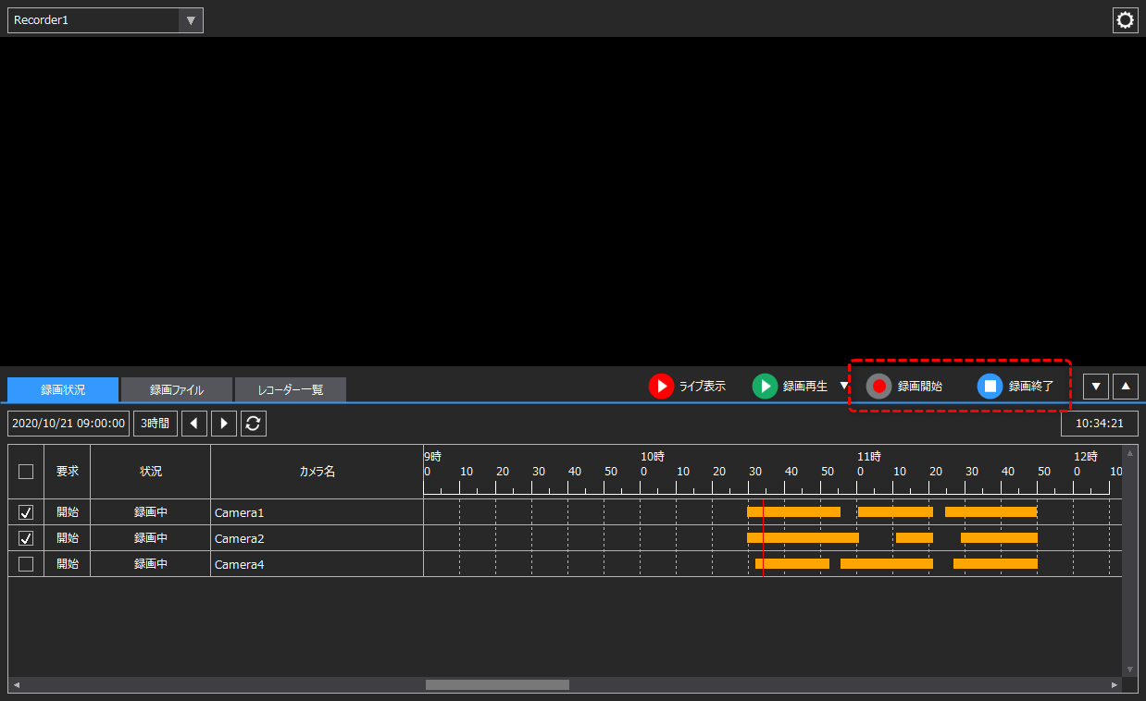Start live view with the red ライブ表示 icon
The image size is (1146, 701).
point(662,387)
